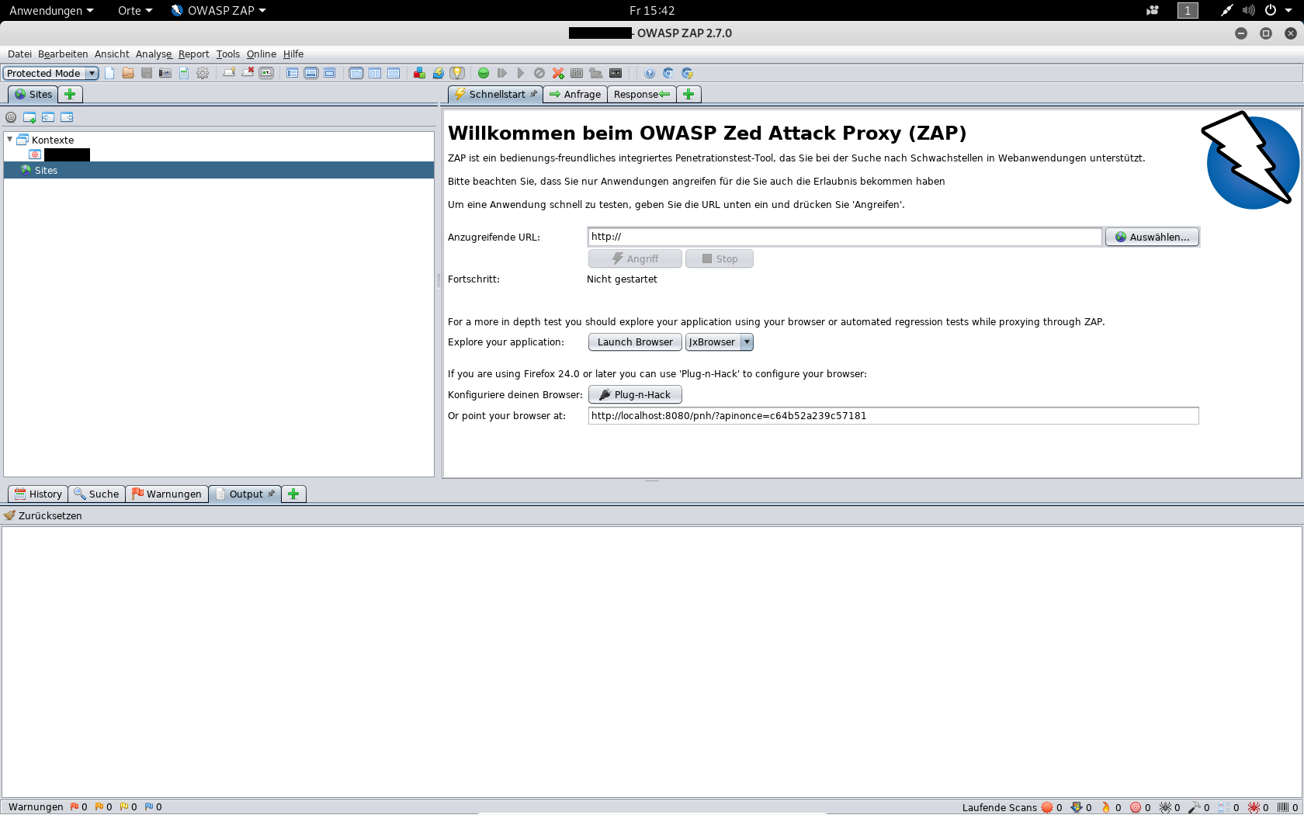
Task: Click the target scope icon in Sites panel
Action: pos(11,117)
